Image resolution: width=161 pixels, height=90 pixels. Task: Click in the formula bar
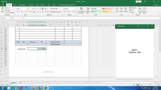point(92,18)
